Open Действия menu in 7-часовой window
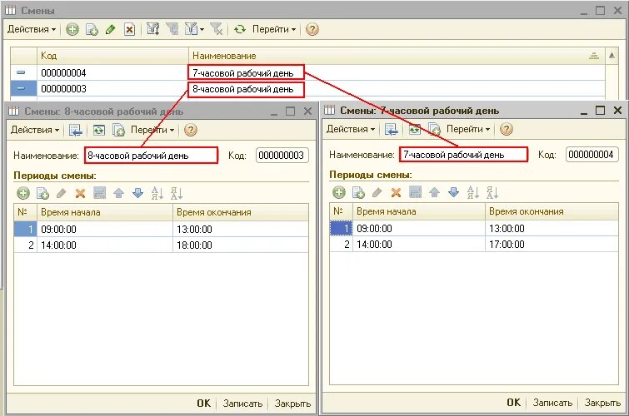Screen dimensions: 629x416 pyautogui.click(x=351, y=129)
